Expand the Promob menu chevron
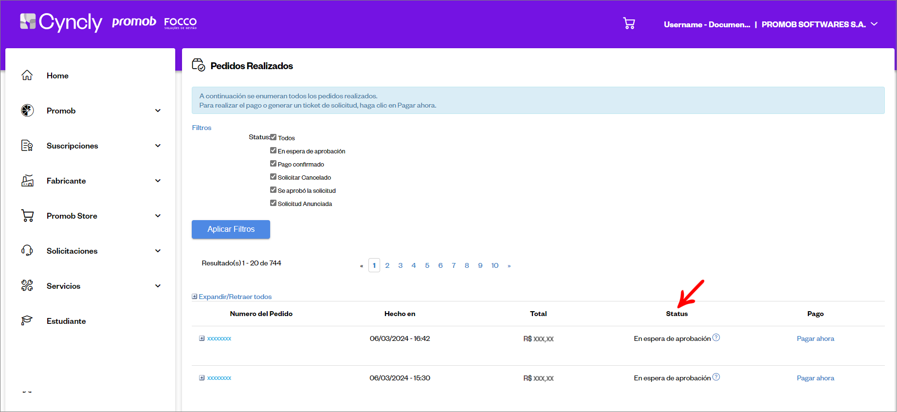Image resolution: width=897 pixels, height=412 pixels. 158,111
